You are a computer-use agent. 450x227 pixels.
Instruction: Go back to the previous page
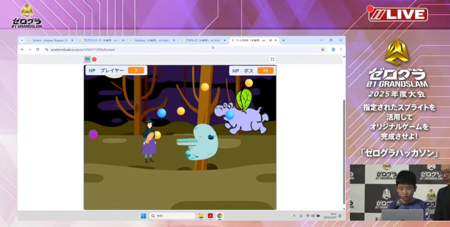point(22,50)
